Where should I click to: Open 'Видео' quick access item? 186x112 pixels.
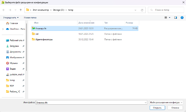(x=11, y=69)
